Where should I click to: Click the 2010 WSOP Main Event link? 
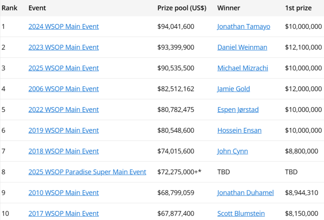click(x=64, y=193)
